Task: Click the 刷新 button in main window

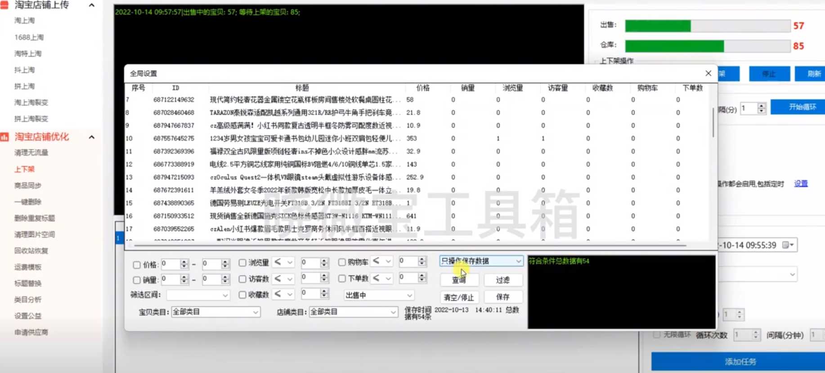Action: point(811,74)
